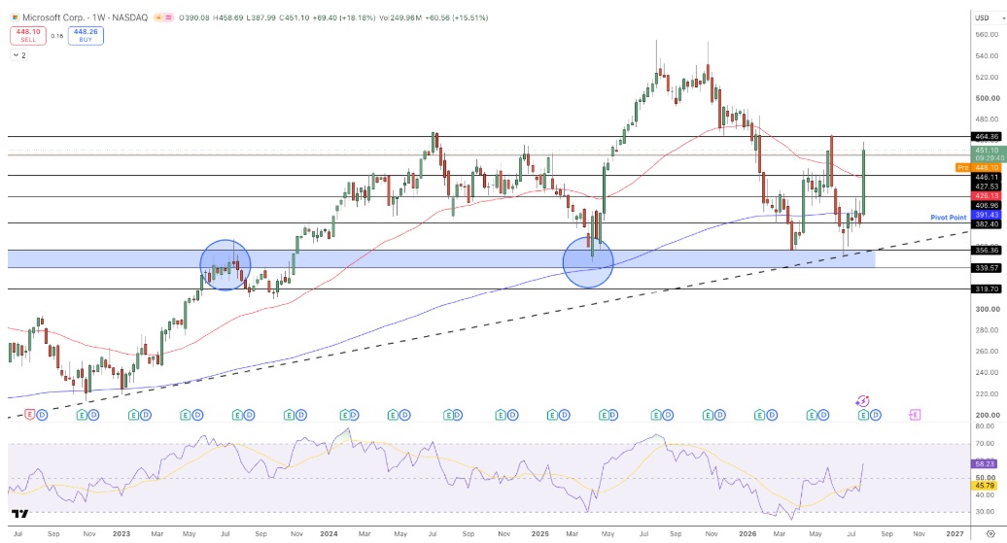This screenshot has width=1007, height=543.
Task: Select the 464.36 price level label
Action: (x=986, y=137)
